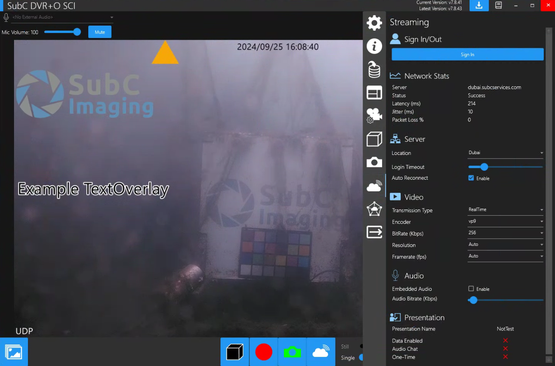Open the gear settings sidebar icon
This screenshot has width=555, height=366.
pyautogui.click(x=374, y=23)
